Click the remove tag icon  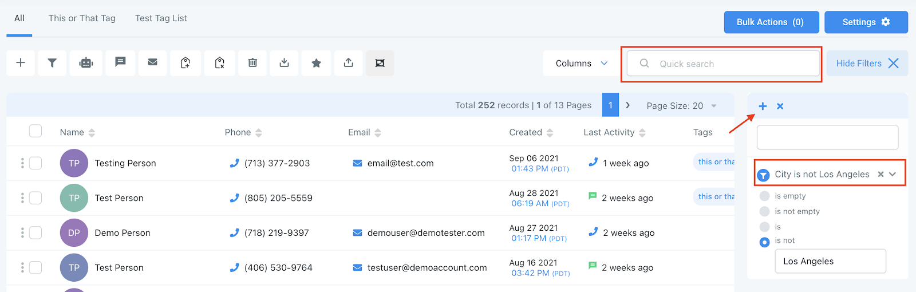click(x=220, y=63)
